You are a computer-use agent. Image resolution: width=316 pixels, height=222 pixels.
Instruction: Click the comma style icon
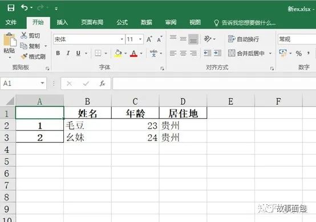309,53
